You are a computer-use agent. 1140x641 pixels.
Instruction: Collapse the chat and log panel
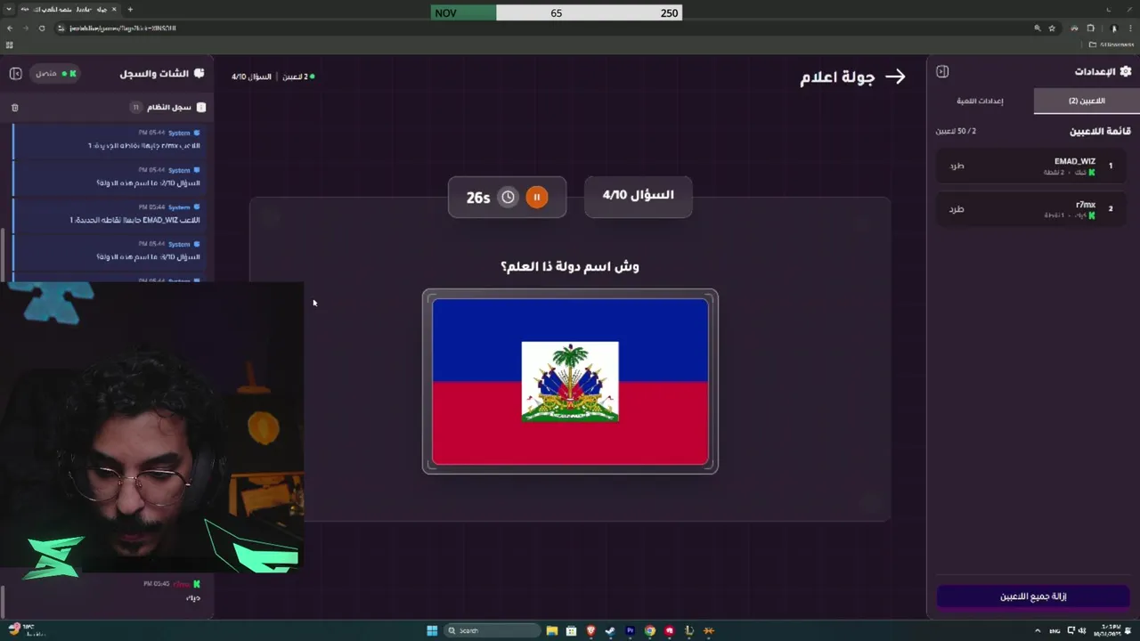click(x=15, y=73)
